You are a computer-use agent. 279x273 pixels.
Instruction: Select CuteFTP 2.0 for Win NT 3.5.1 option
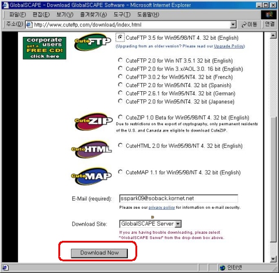(120, 60)
